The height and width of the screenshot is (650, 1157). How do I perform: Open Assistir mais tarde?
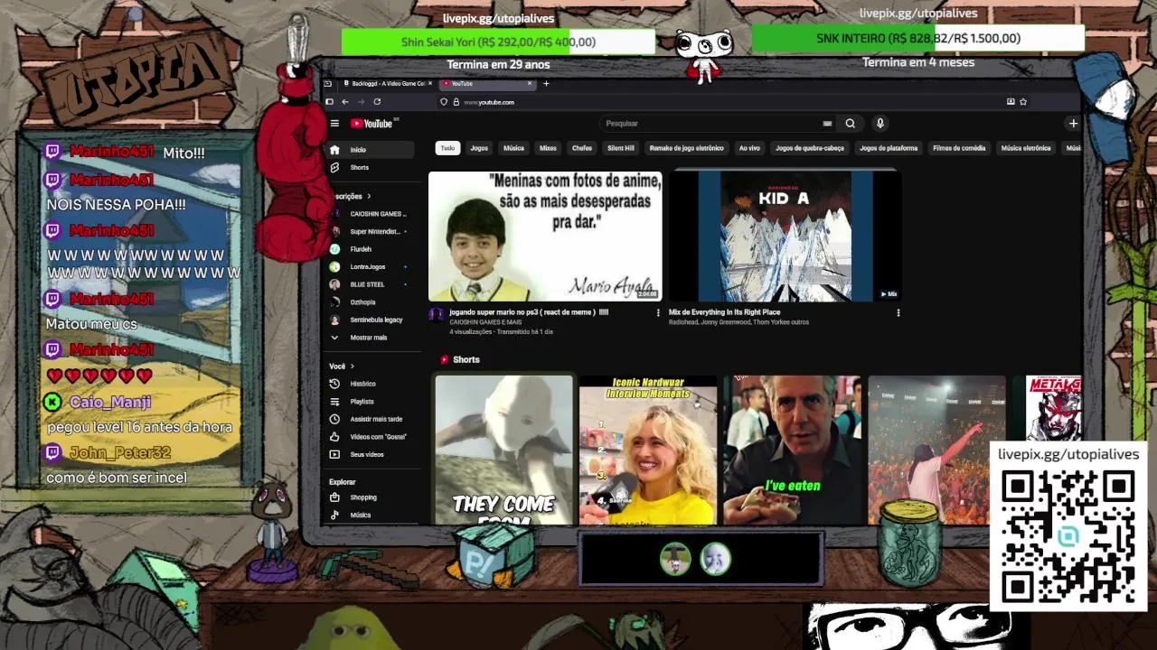pos(371,419)
